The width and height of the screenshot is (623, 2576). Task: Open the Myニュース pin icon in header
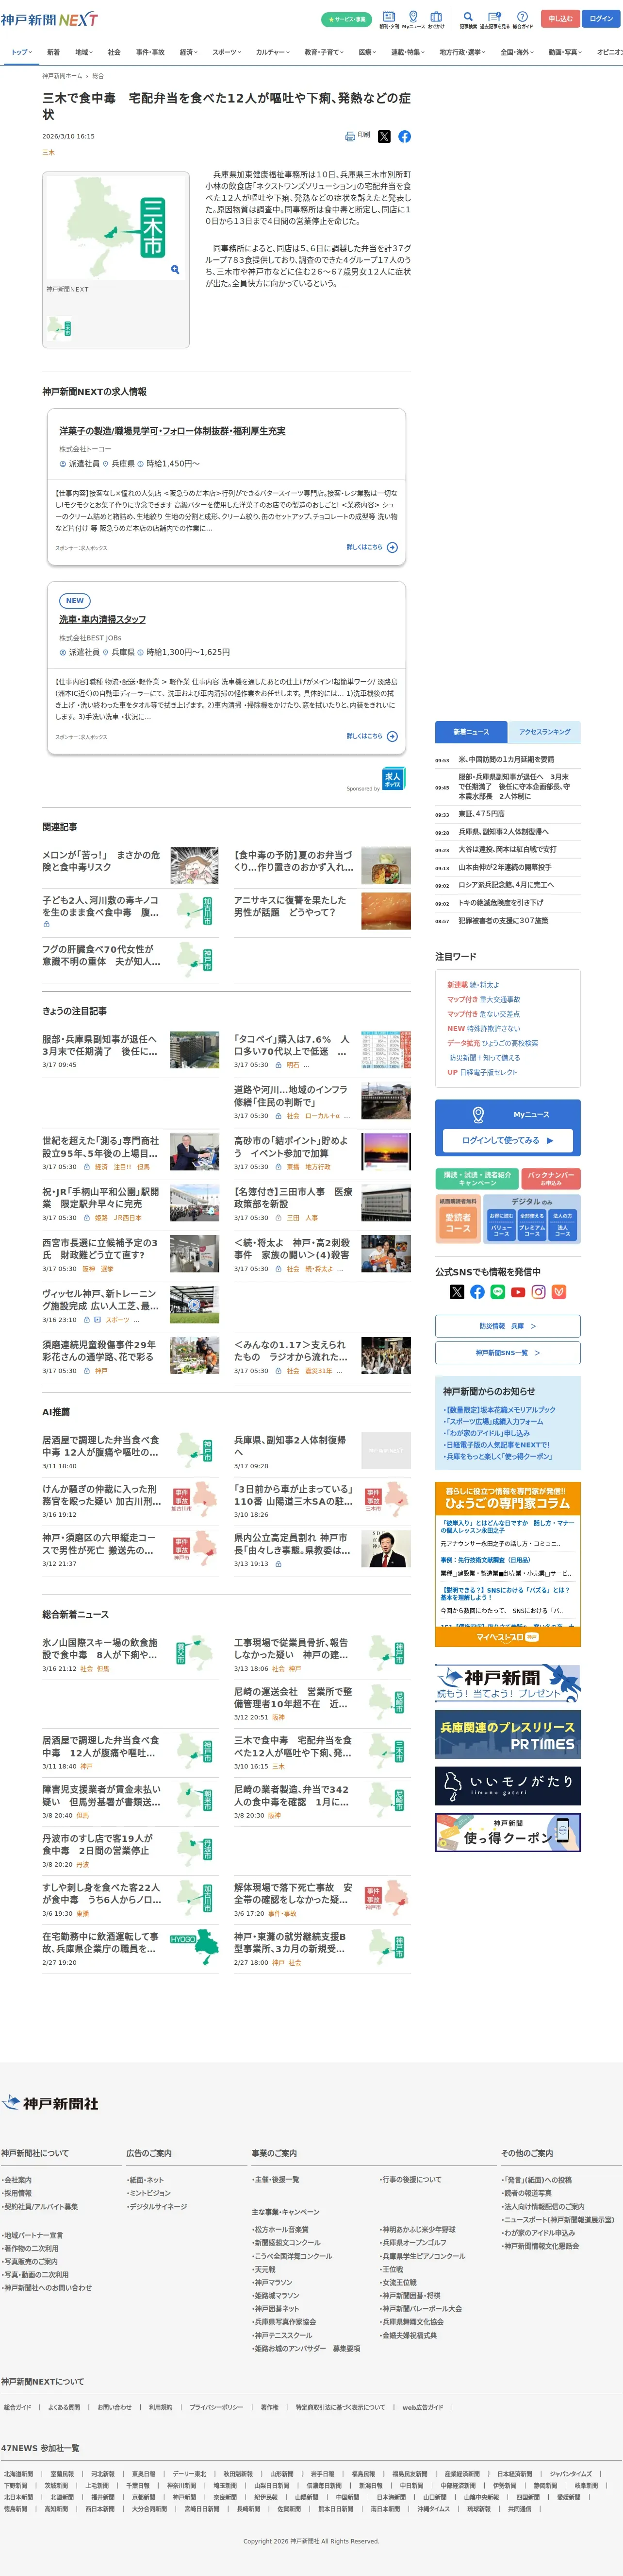(x=413, y=17)
